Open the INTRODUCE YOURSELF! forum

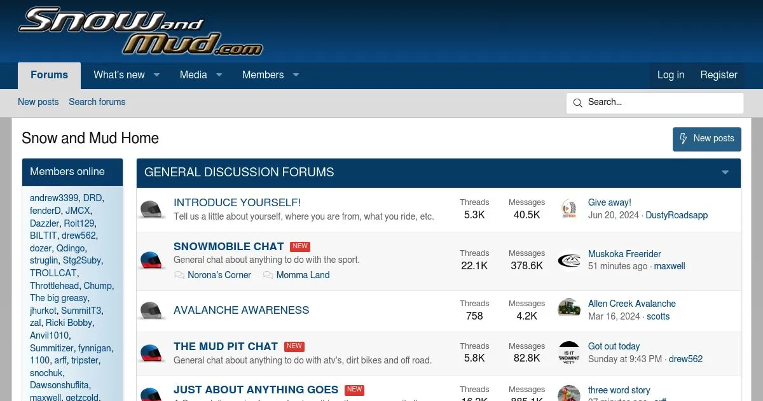[x=237, y=203]
